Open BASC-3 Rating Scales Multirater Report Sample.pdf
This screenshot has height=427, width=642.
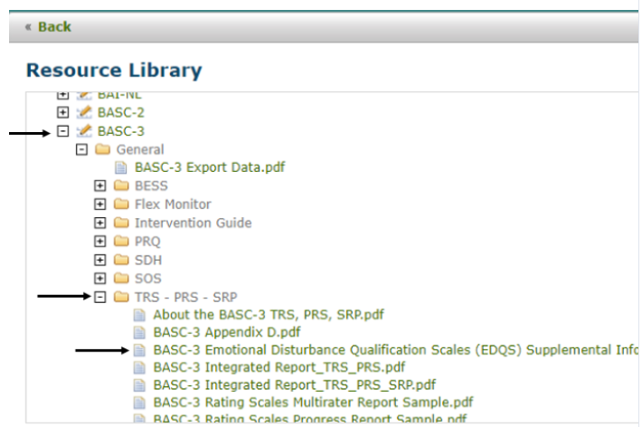pyautogui.click(x=313, y=402)
